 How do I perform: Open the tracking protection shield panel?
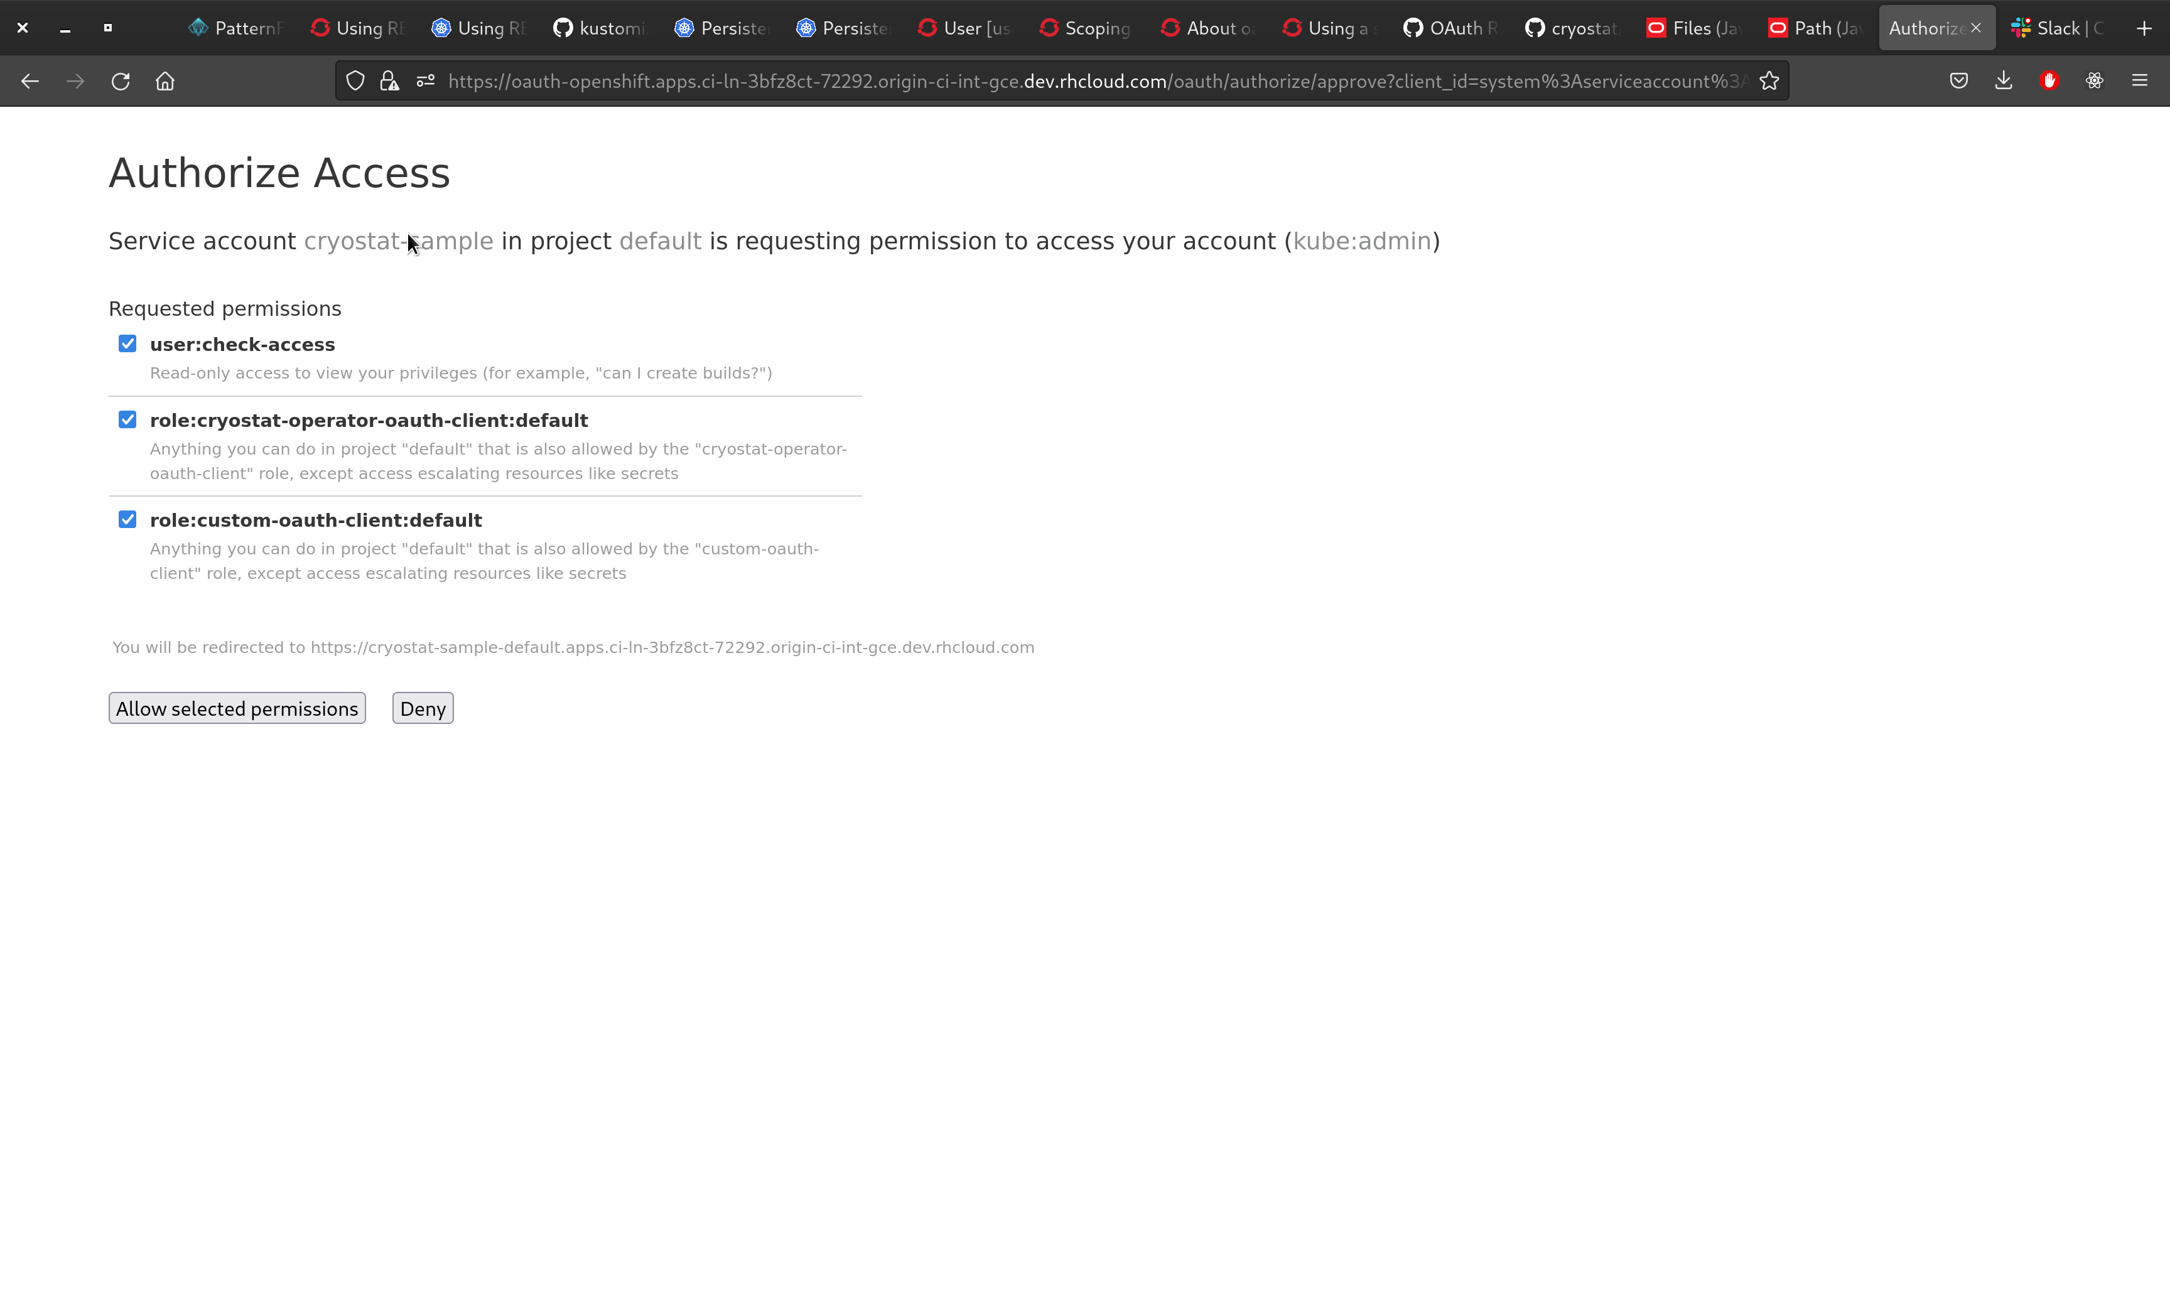pyautogui.click(x=355, y=80)
